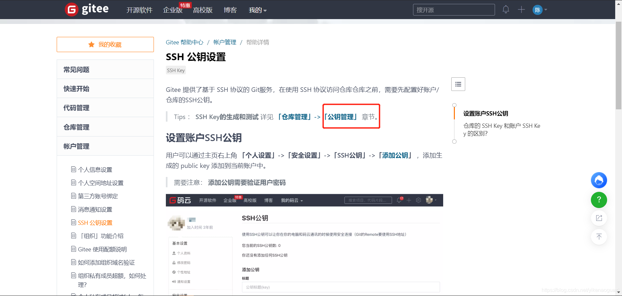Image resolution: width=622 pixels, height=296 pixels.
Task: Open the 消息通知设置 help article
Action: tap(95, 209)
